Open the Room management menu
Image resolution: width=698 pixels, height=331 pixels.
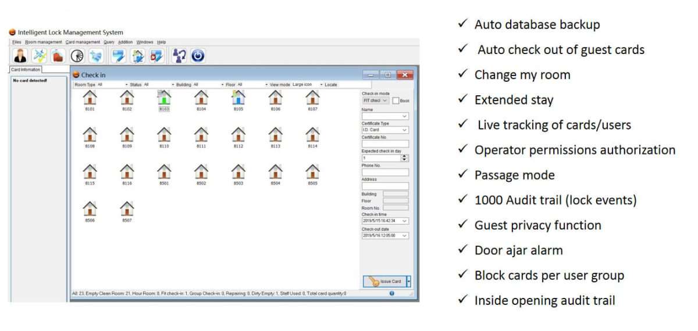point(44,42)
